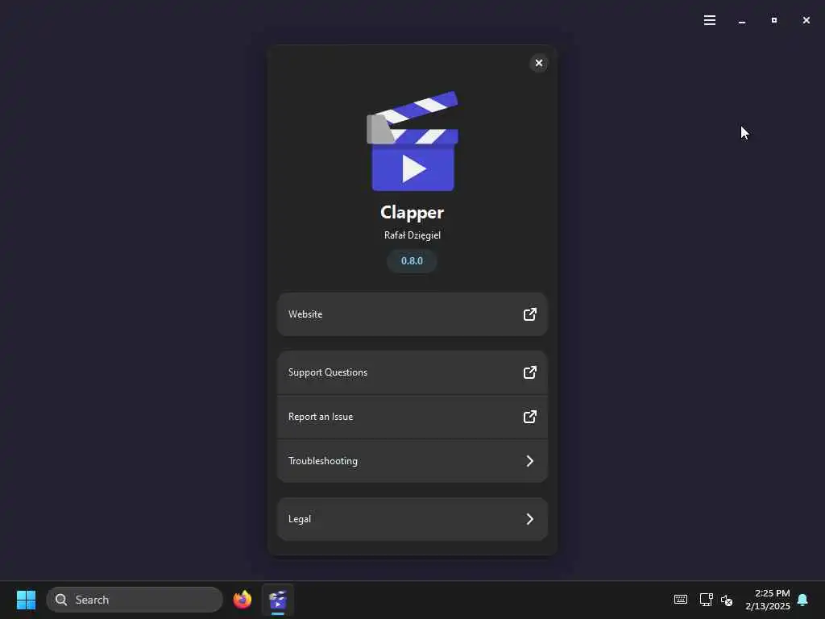Click external link icon beside Website
The image size is (825, 619).
pos(530,314)
